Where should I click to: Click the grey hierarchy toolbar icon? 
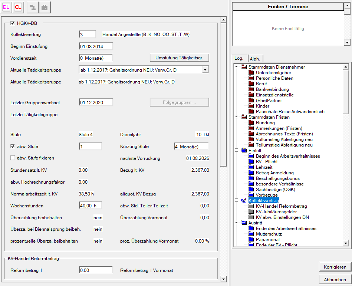pyautogui.click(x=33, y=7)
